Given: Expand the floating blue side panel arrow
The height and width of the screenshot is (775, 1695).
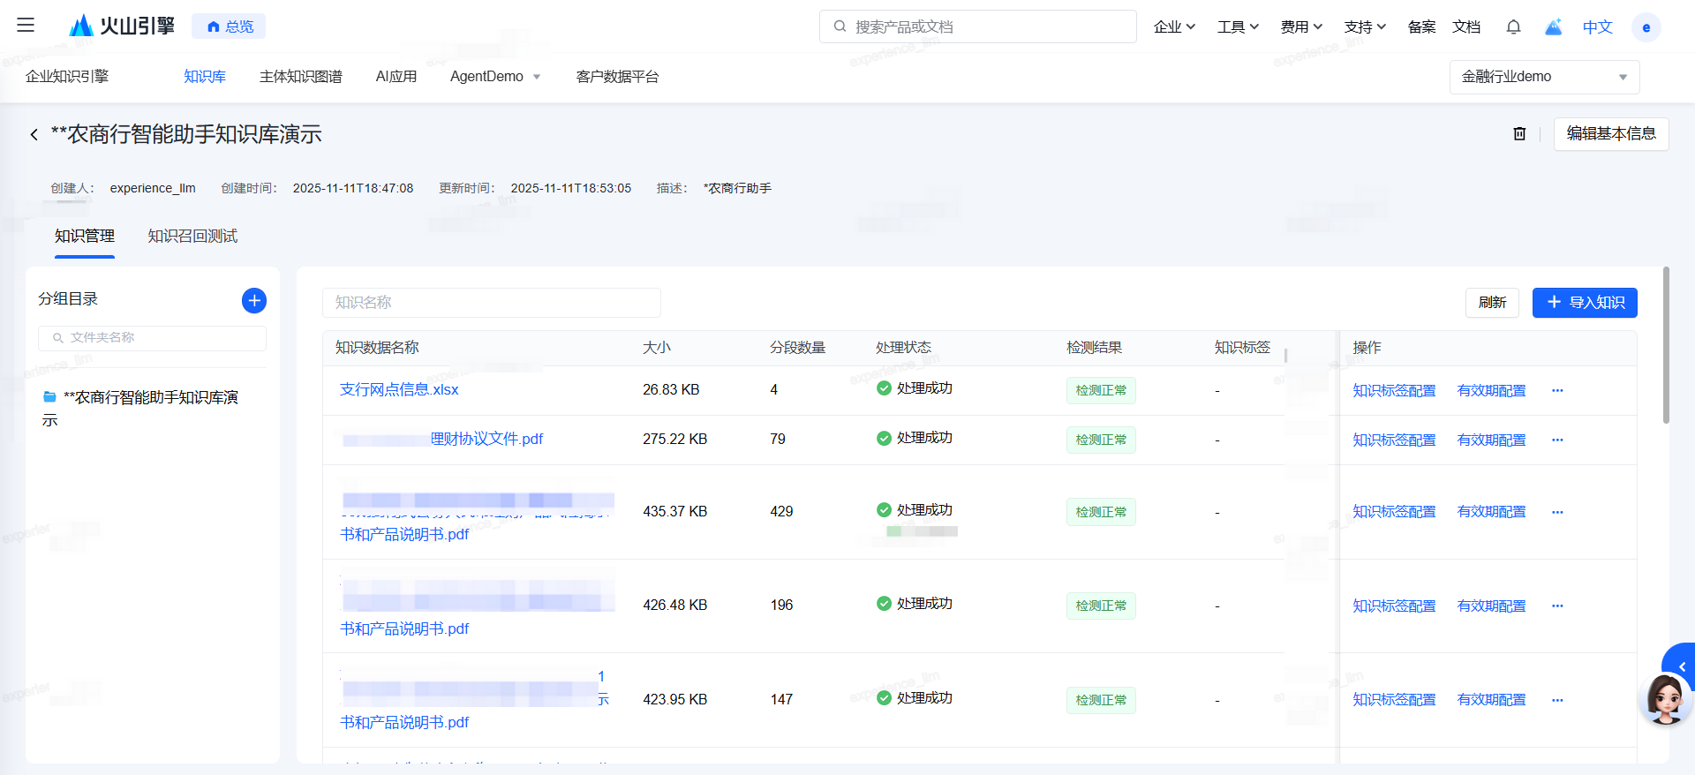Looking at the screenshot, I should (1682, 666).
